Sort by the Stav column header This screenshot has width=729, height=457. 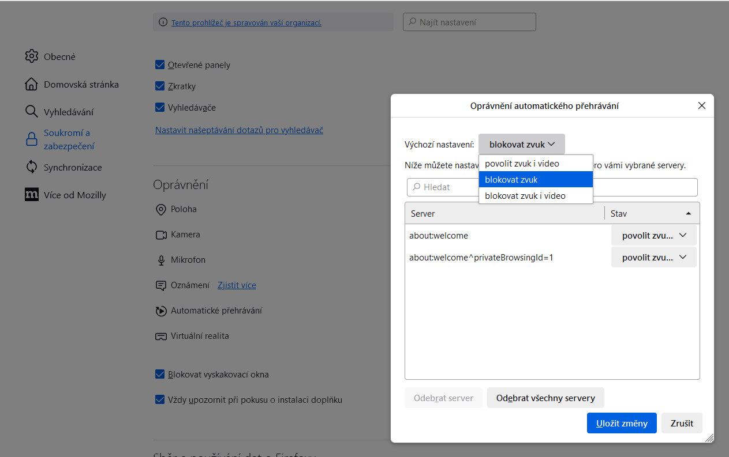651,213
